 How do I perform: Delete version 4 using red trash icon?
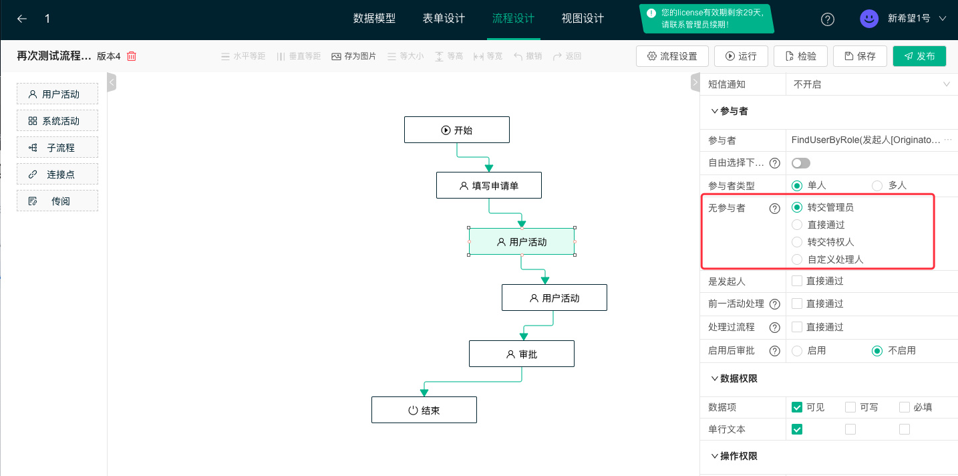tap(132, 56)
